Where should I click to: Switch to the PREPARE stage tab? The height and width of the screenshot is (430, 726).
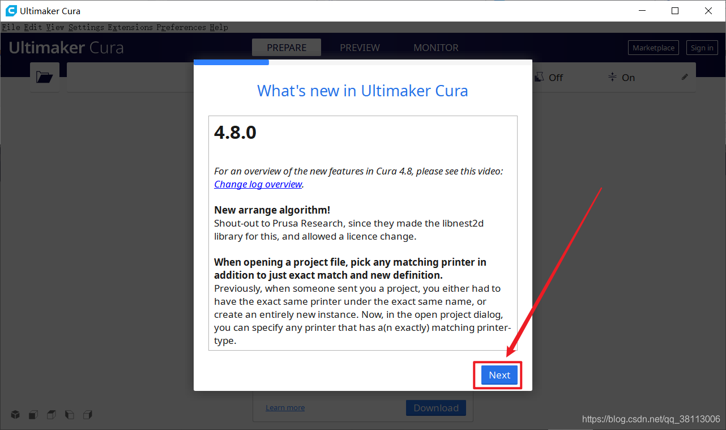(287, 48)
